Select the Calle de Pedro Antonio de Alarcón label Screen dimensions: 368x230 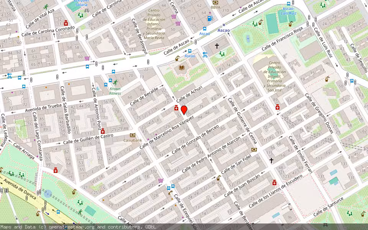[x=211, y=154]
